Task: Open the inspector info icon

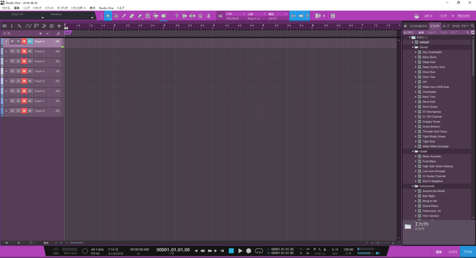Action: (x=12, y=26)
